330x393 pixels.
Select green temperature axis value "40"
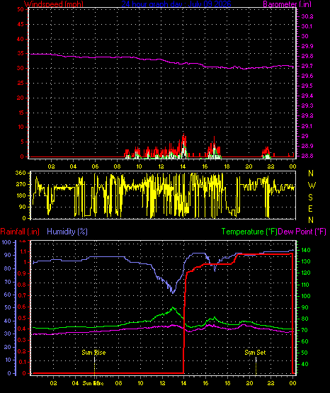coord(305,364)
